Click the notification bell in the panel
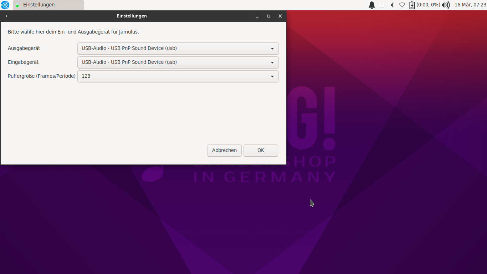Screen dimensions: 487x274 point(372,5)
